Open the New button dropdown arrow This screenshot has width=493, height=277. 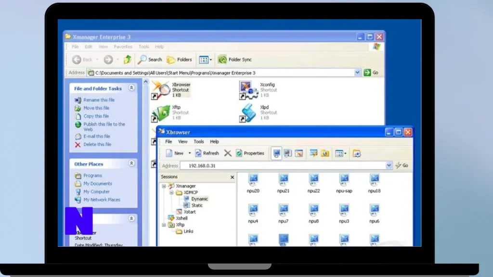click(x=190, y=153)
